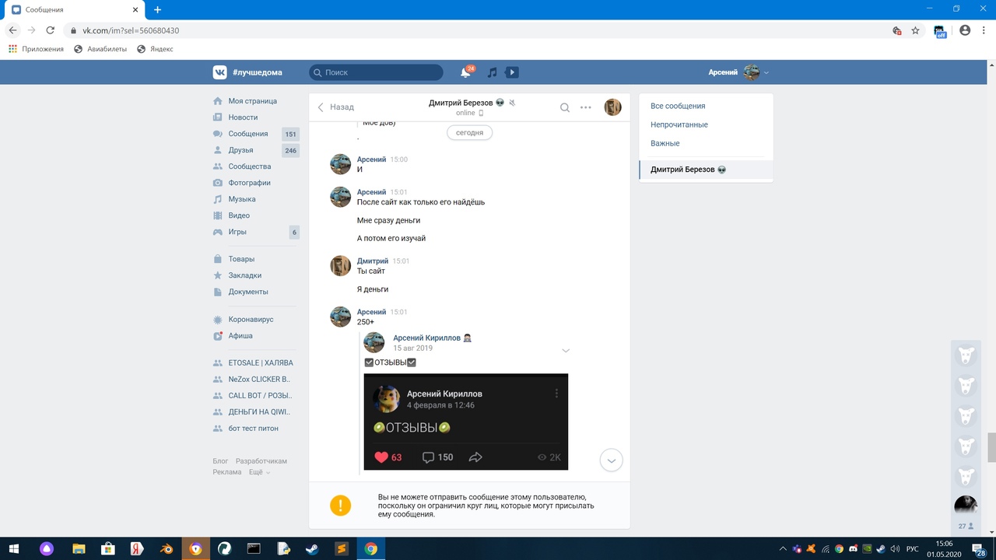Open the three-dots conversation actions menu
Screen dimensions: 996x560
[x=586, y=107]
